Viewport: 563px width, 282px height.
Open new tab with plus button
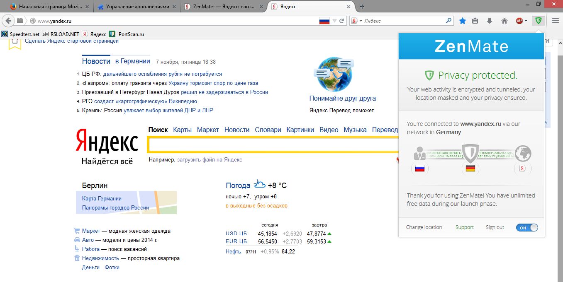point(362,7)
